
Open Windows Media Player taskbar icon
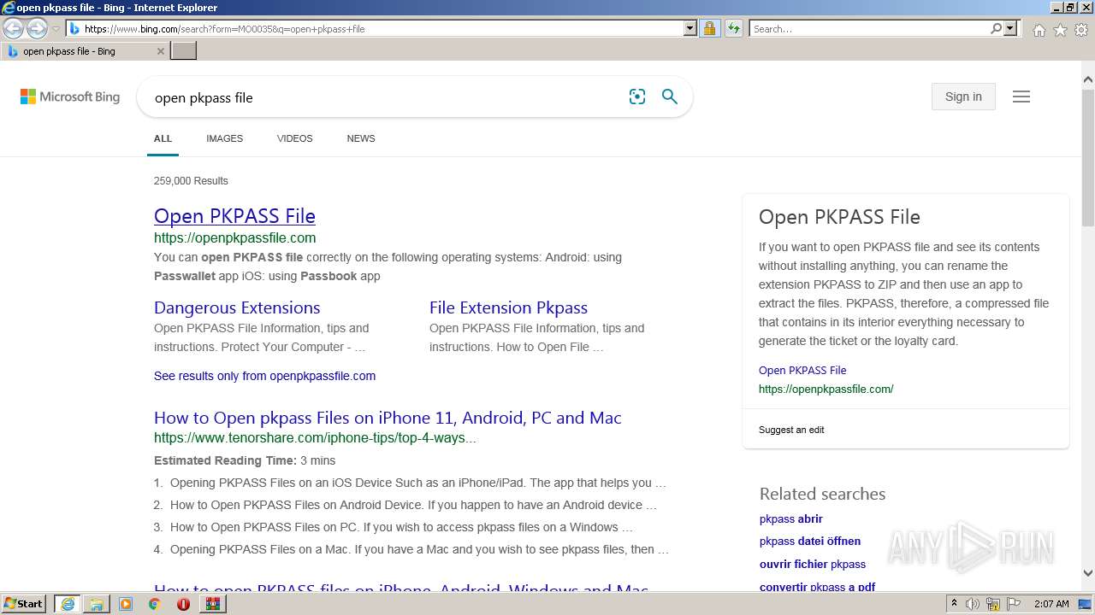coord(126,604)
